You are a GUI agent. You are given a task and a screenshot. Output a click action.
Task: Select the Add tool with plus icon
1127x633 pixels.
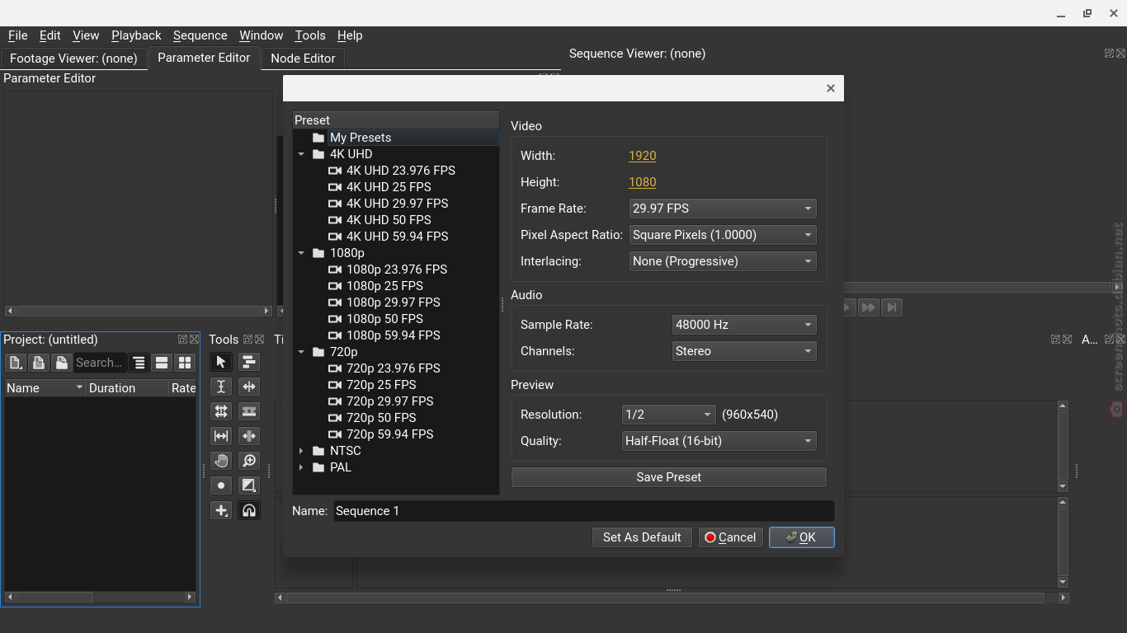[221, 510]
